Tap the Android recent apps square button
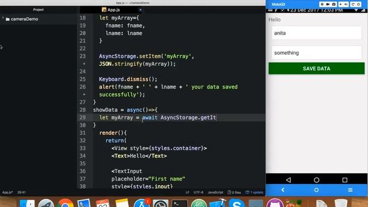368x207 pixels. pos(345,180)
